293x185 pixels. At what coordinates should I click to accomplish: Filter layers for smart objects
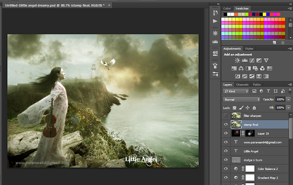[283, 91]
